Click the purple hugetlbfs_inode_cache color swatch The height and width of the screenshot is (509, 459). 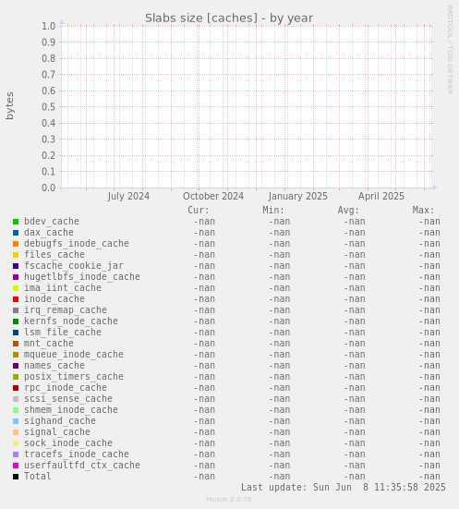click(x=16, y=277)
